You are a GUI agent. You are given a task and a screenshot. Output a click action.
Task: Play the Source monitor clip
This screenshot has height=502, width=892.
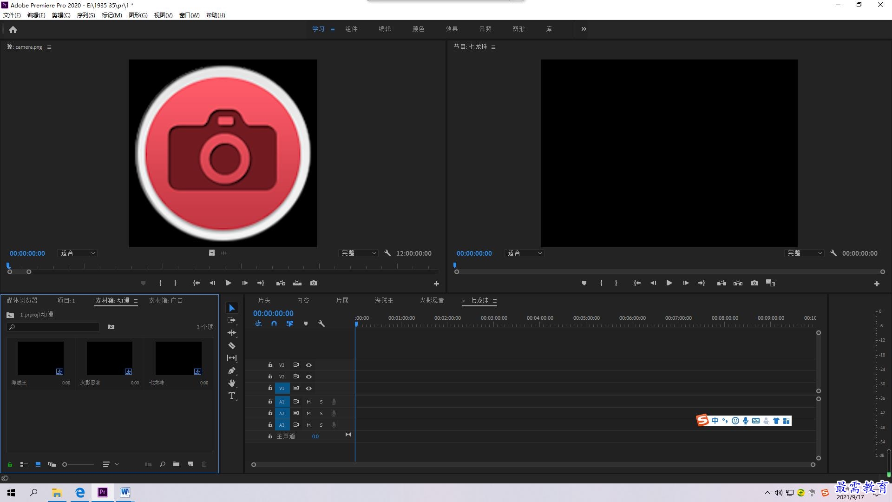point(228,283)
